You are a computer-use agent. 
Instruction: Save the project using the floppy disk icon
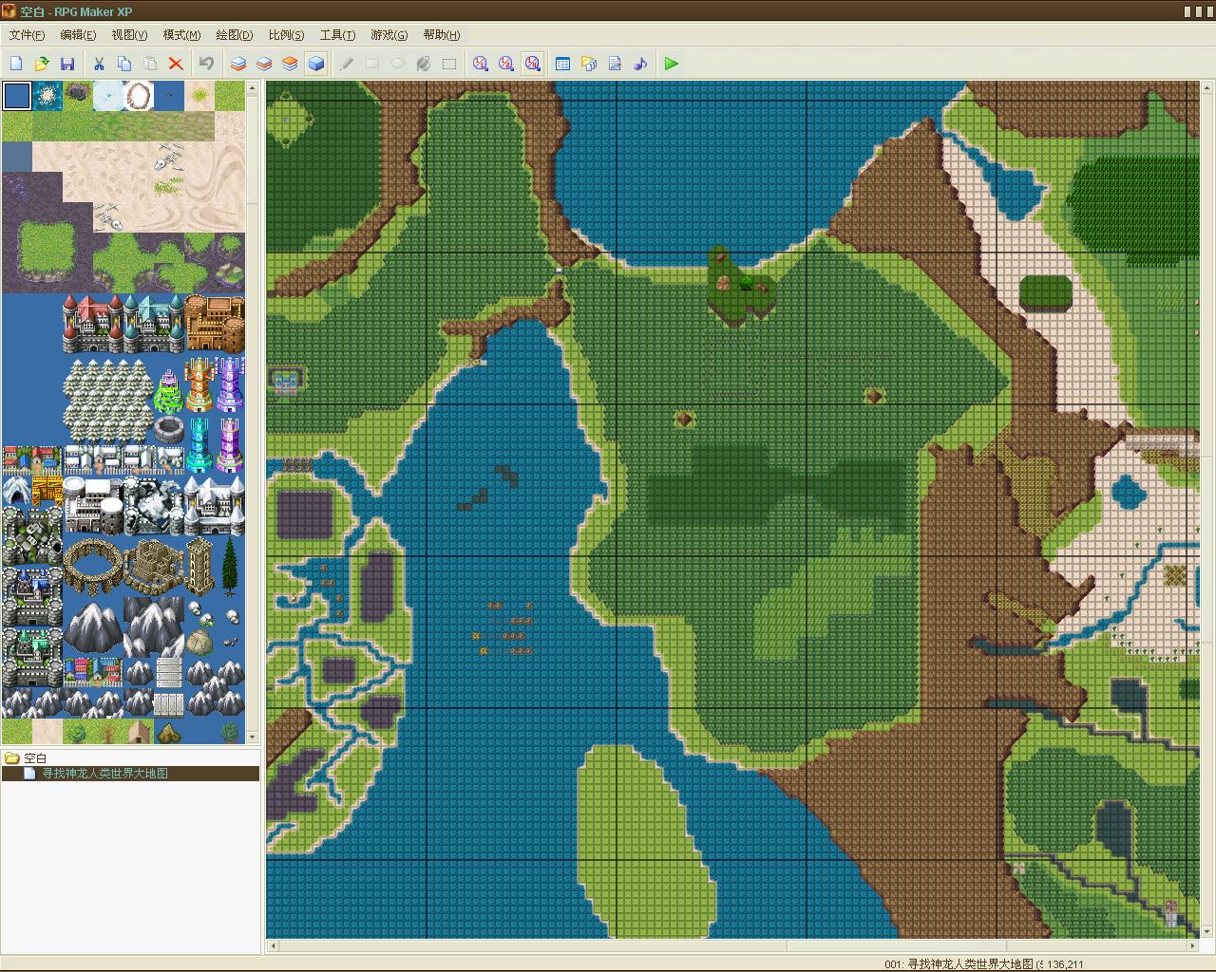click(x=67, y=64)
